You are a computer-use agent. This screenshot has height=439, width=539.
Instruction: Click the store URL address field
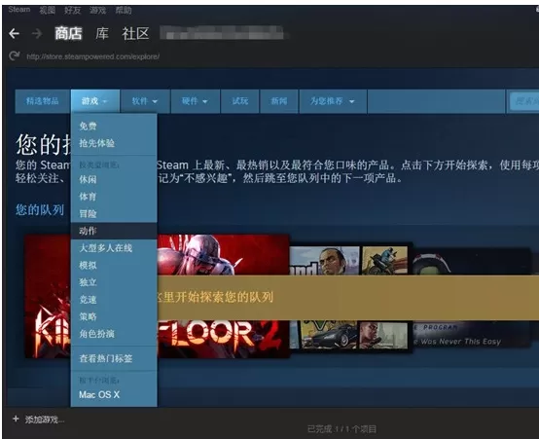pyautogui.click(x=92, y=56)
